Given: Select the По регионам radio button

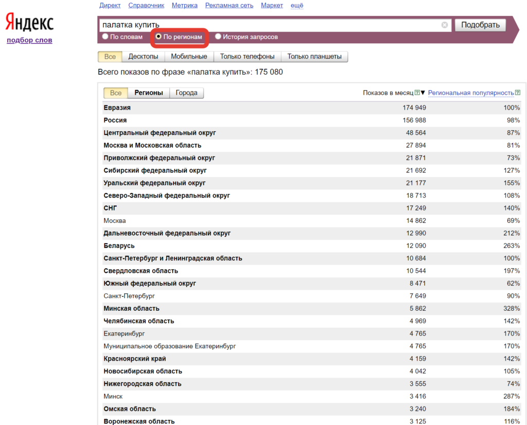Looking at the screenshot, I should [x=159, y=37].
